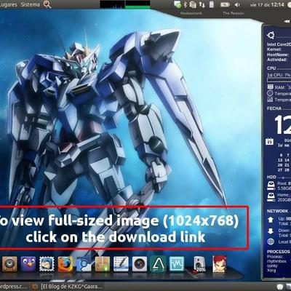Click the green-bar monitor graph applet
Viewport: 291px width, 291px height.
click(x=137, y=4)
